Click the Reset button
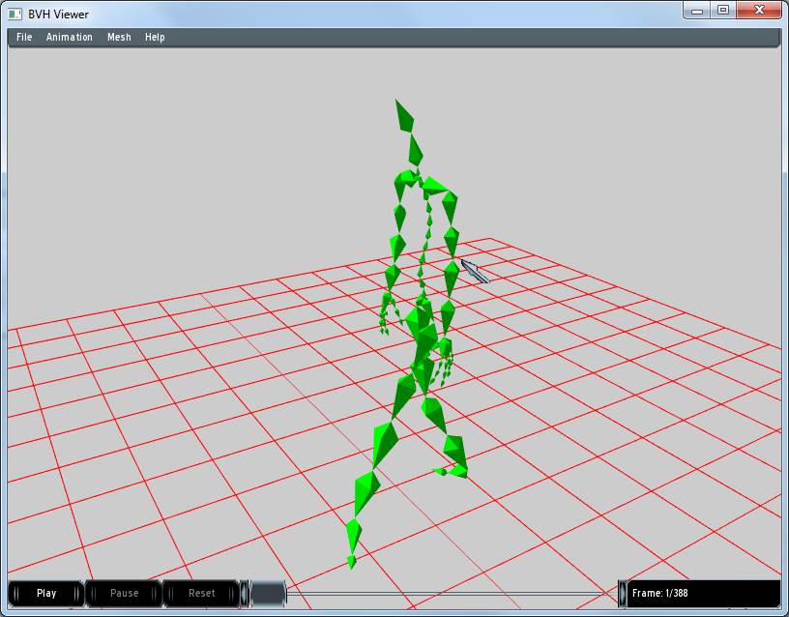Viewport: 789px width, 617px height. (201, 594)
